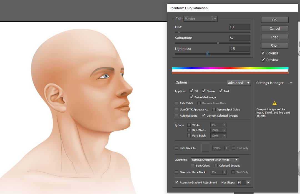Screen dimensions: 300x194
Task: Click the White ignore percentage arrow
Action: tap(224, 125)
